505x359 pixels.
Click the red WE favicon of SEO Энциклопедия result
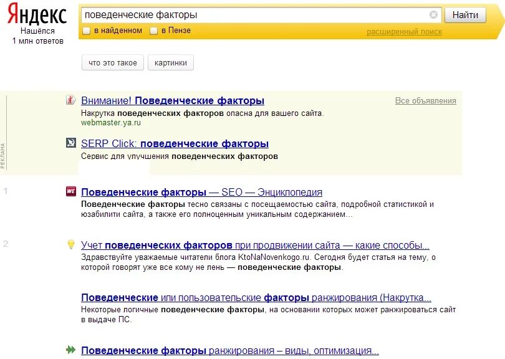point(71,191)
